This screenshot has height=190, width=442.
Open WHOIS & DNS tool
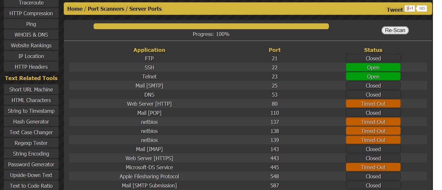31,35
